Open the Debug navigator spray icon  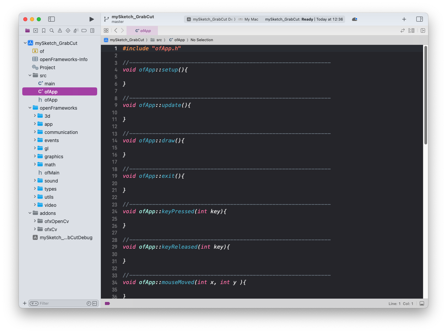point(76,31)
